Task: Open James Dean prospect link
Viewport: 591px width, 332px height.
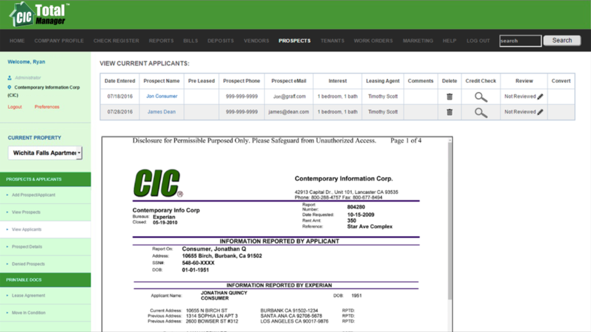Action: [x=162, y=112]
